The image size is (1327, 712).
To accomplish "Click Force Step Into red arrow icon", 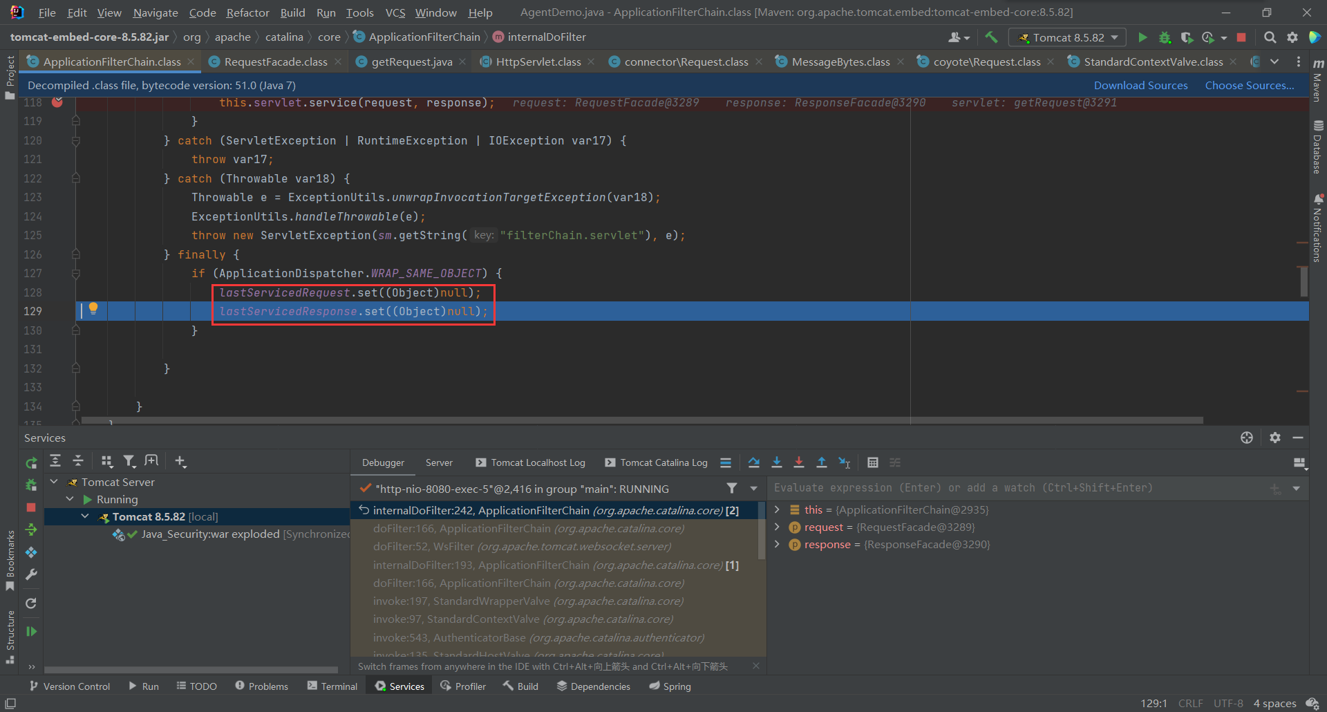I will pyautogui.click(x=799, y=462).
